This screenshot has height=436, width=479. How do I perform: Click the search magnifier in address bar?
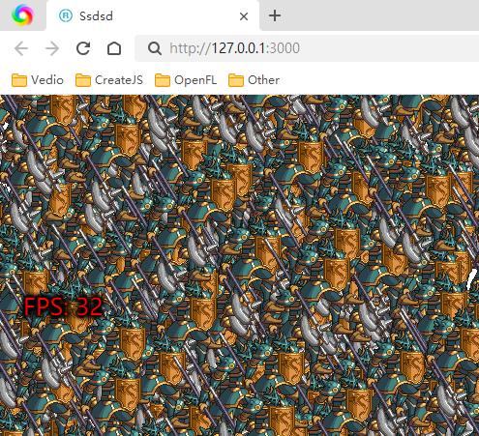pos(155,48)
